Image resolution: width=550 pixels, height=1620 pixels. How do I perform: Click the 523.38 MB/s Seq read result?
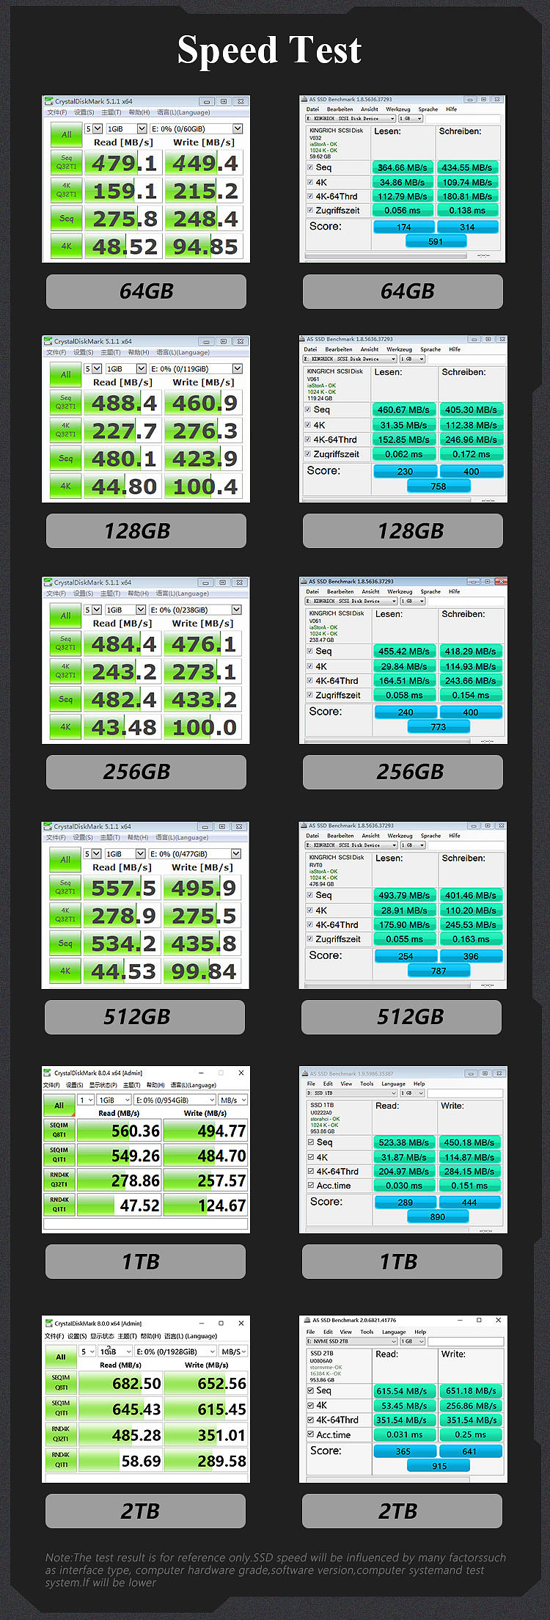(x=404, y=1142)
